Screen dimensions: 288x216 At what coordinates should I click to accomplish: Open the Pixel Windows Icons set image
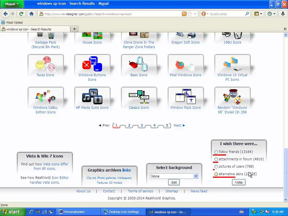coord(186,64)
